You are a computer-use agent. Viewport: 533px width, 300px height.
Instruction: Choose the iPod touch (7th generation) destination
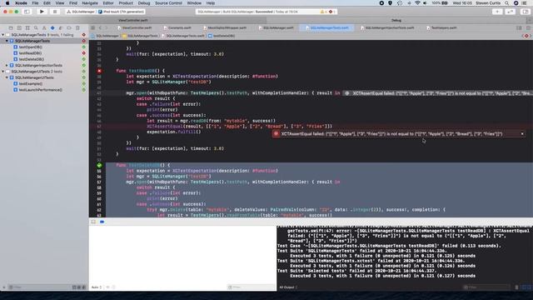[122, 12]
